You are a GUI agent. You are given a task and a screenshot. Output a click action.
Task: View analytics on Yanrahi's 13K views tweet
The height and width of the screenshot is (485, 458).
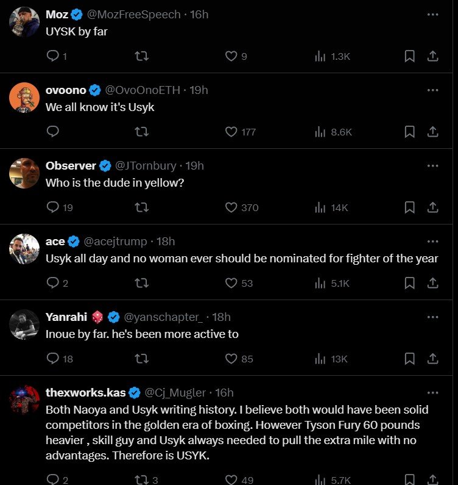click(320, 359)
